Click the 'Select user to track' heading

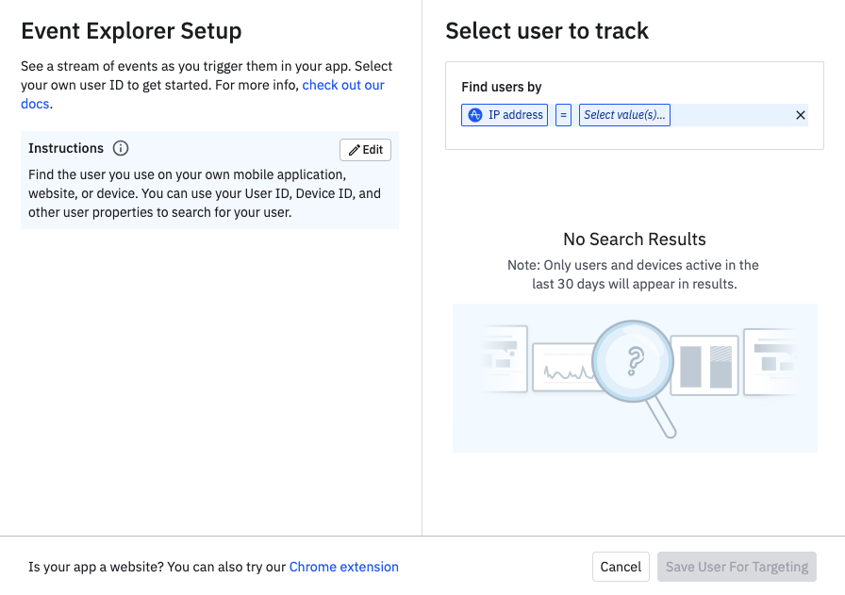point(547,31)
